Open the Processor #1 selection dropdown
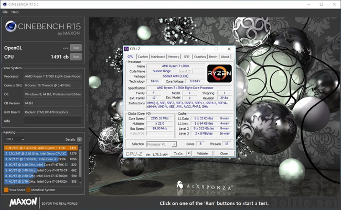341x210 pixels. pyautogui.click(x=162, y=144)
